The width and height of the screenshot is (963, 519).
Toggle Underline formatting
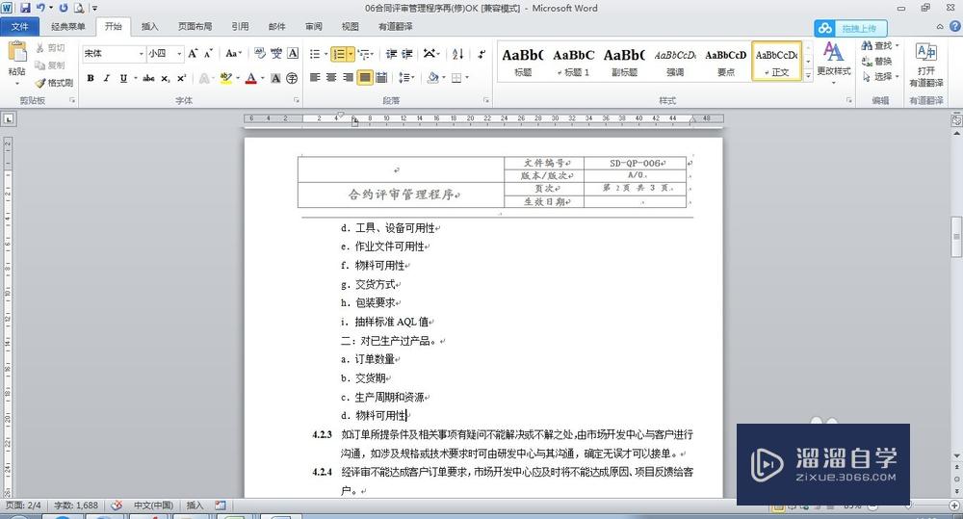(x=123, y=78)
